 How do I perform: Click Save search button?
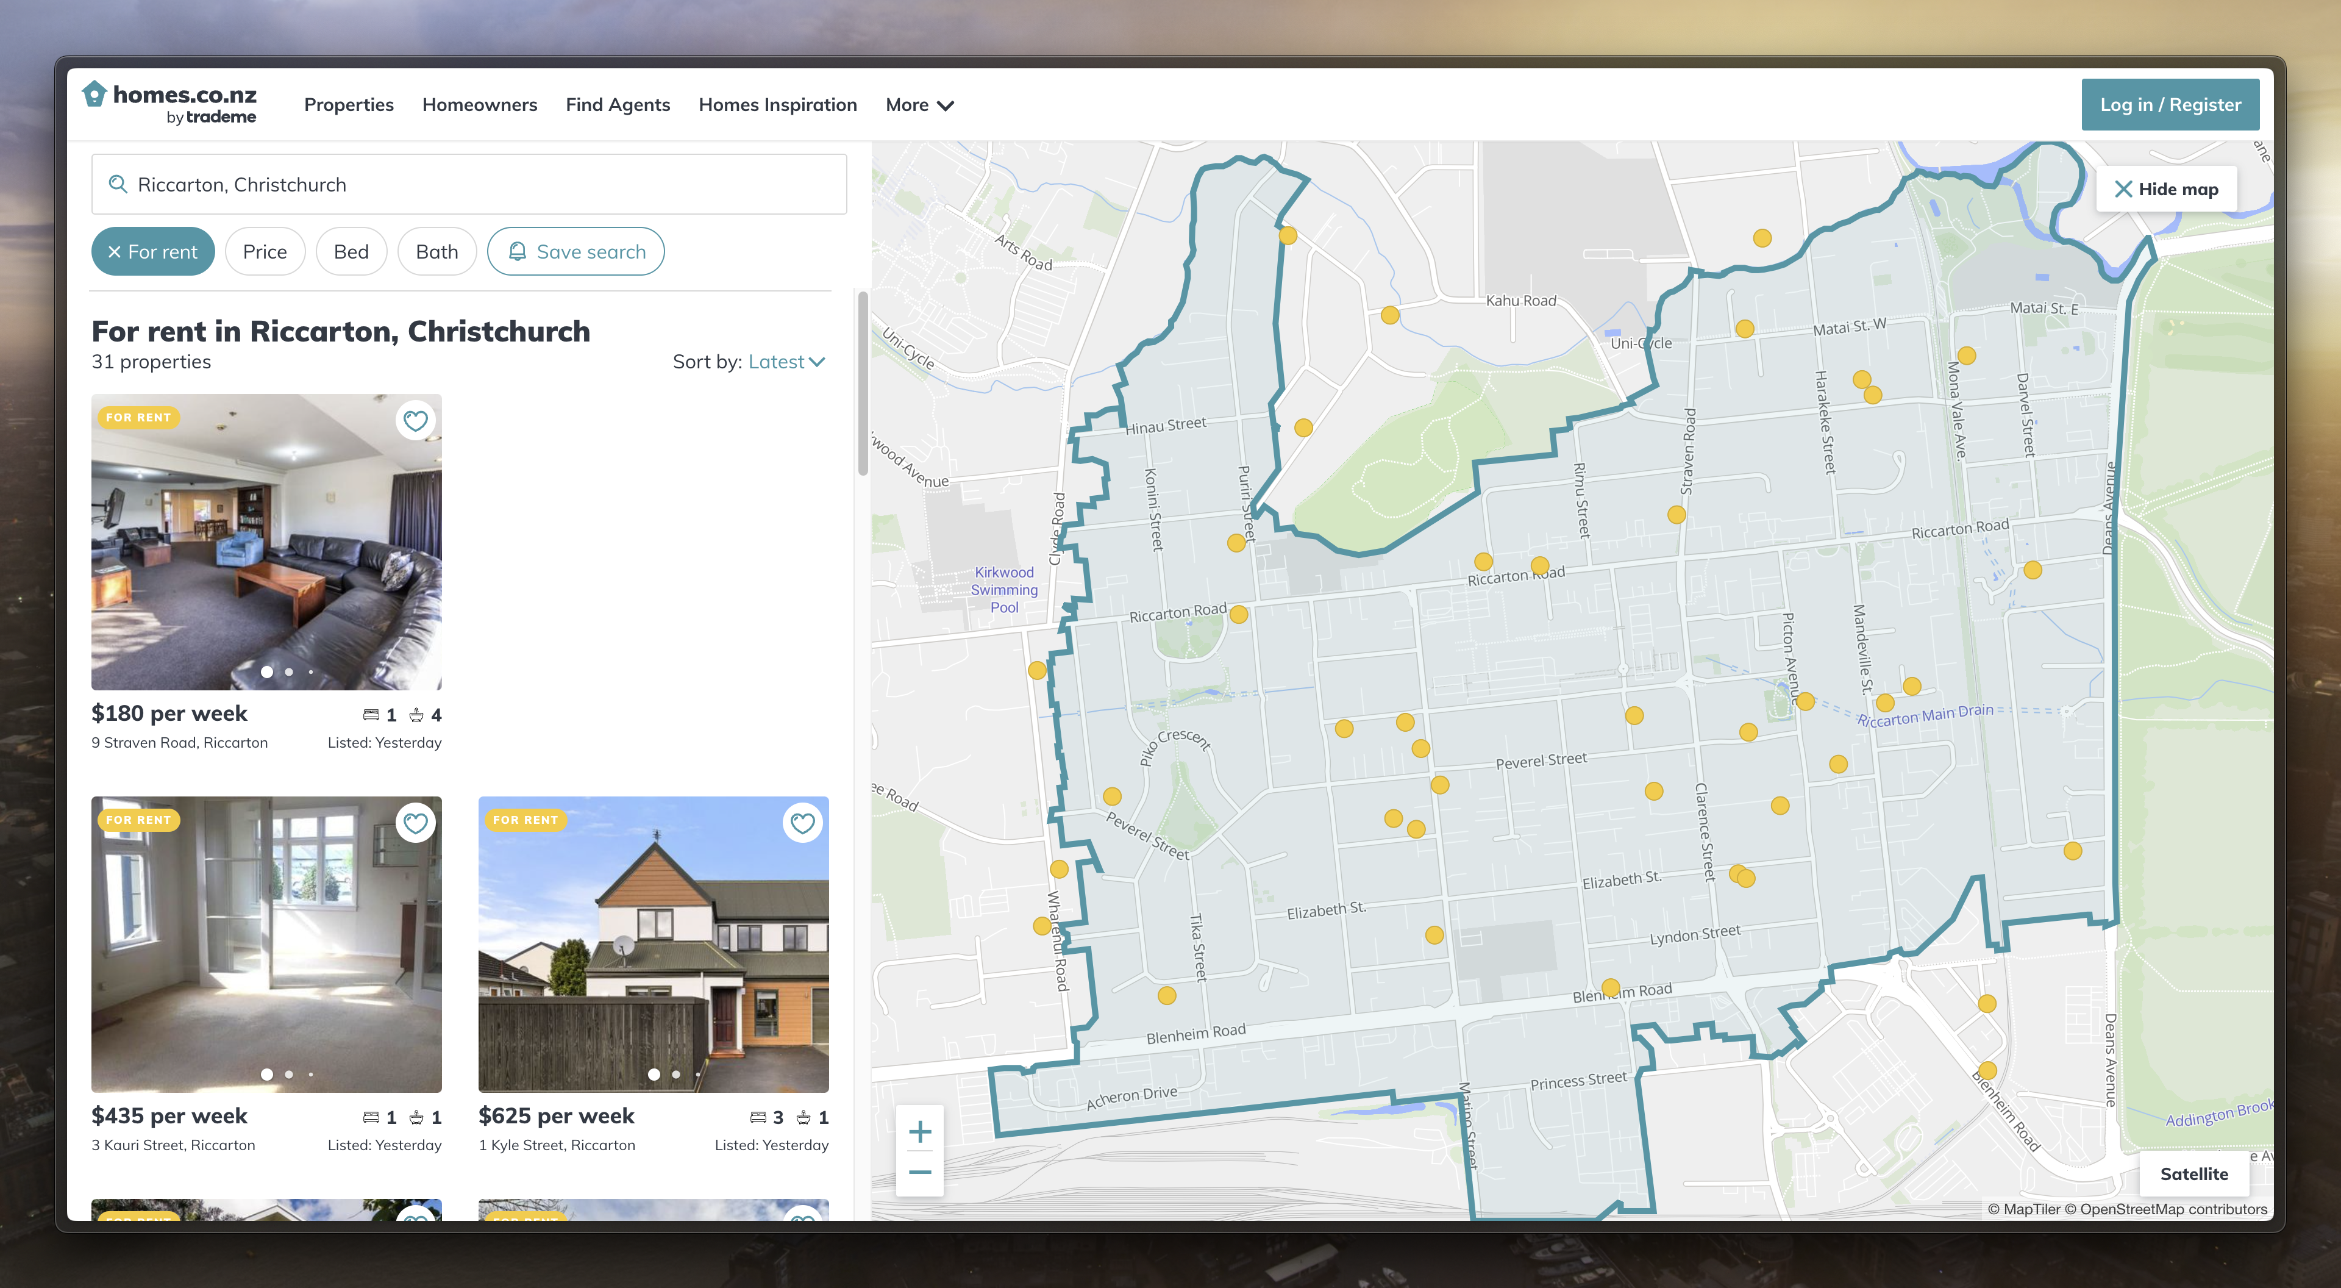(576, 252)
